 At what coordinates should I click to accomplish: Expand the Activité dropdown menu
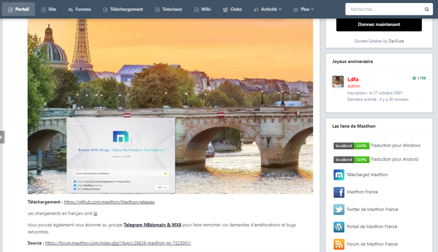(x=268, y=9)
